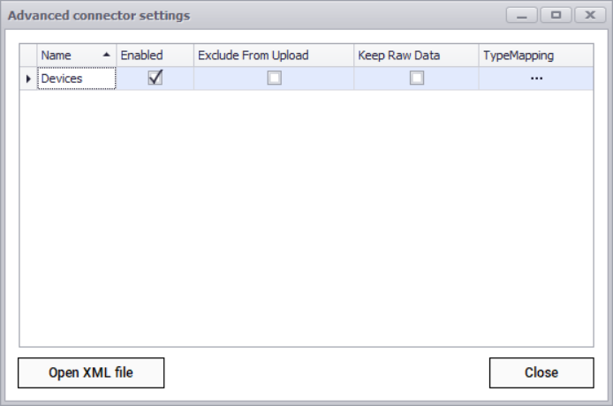
Task: Close the window using the title bar X
Action: tap(589, 15)
